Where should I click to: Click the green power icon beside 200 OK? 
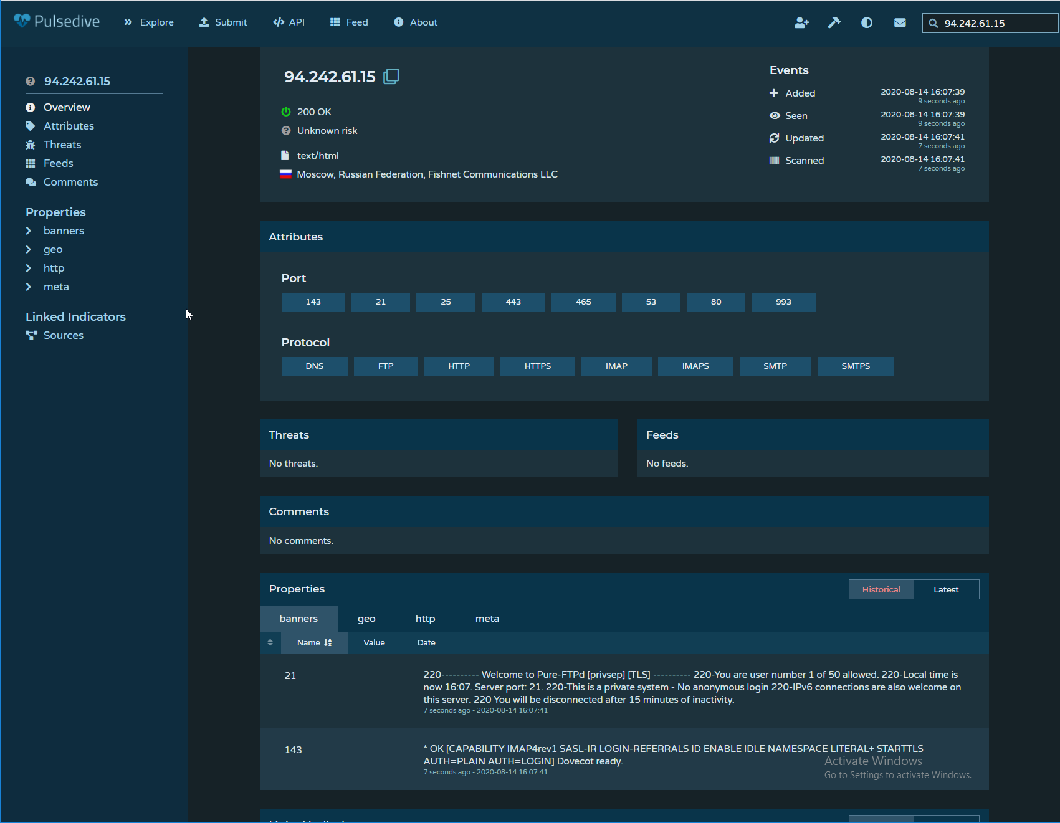286,112
